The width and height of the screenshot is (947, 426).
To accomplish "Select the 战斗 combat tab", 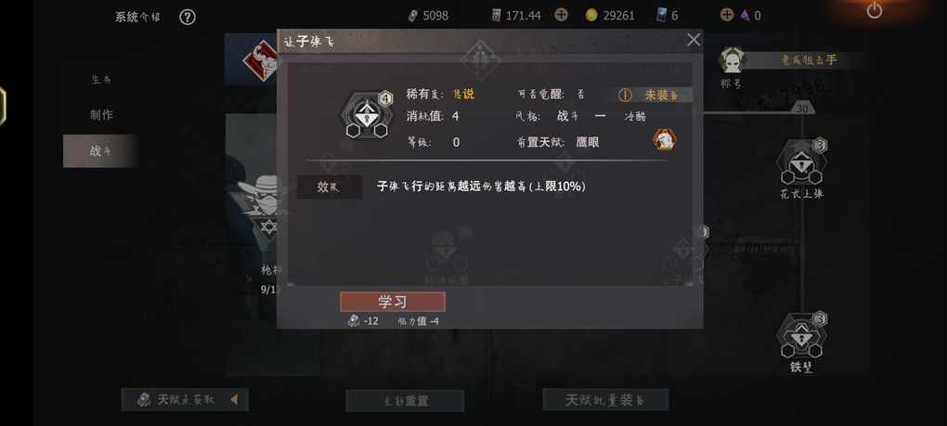I will pos(100,151).
